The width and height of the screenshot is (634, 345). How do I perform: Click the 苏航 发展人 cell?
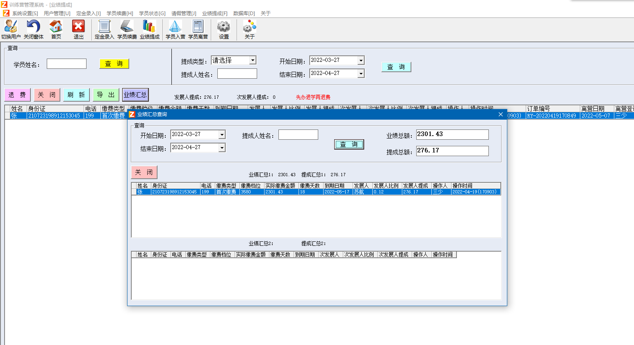(x=363, y=192)
